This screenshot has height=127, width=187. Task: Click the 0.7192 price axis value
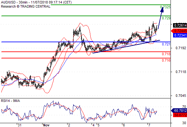coord(181,48)
